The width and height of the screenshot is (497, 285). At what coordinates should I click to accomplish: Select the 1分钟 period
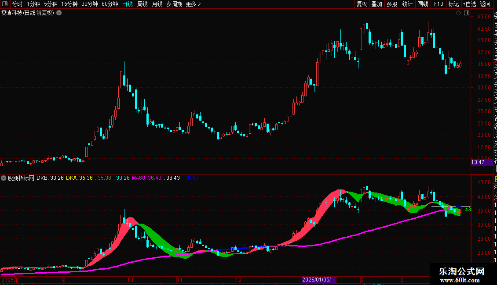(33, 4)
